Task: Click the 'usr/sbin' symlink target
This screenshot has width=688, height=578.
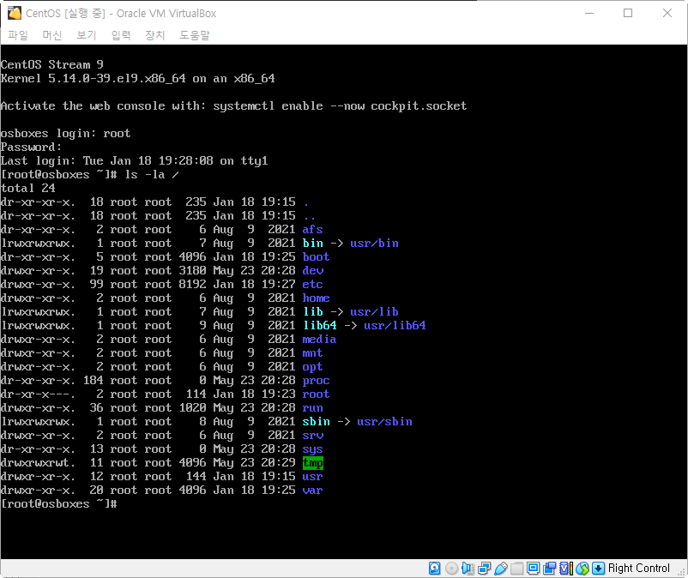Action: tap(385, 422)
